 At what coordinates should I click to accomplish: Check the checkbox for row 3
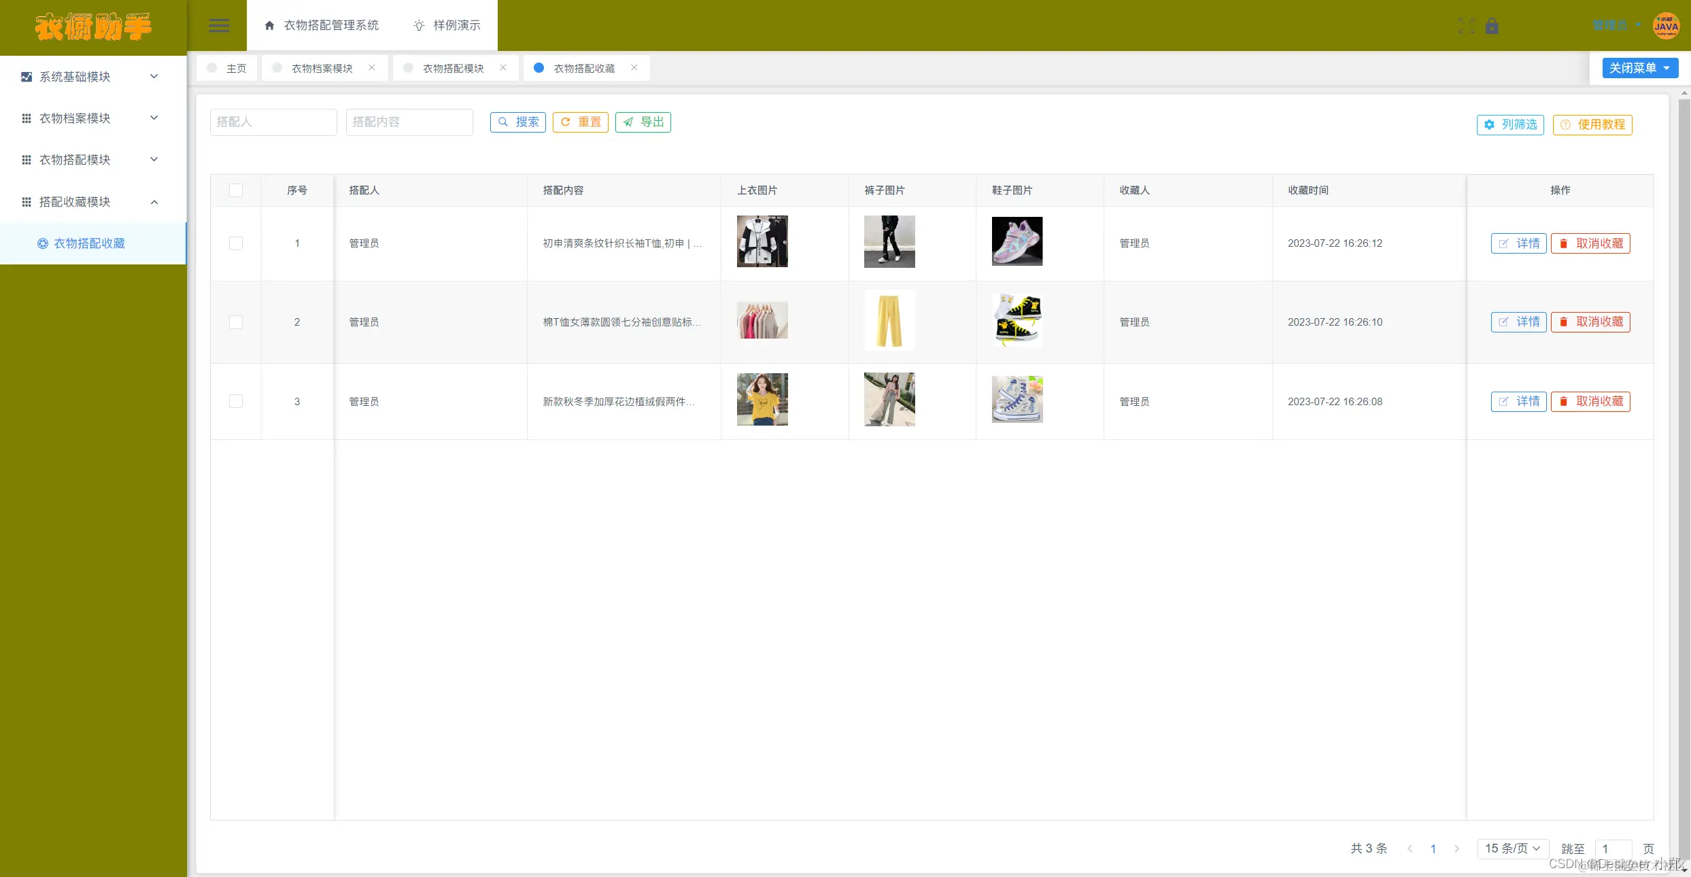pos(236,401)
